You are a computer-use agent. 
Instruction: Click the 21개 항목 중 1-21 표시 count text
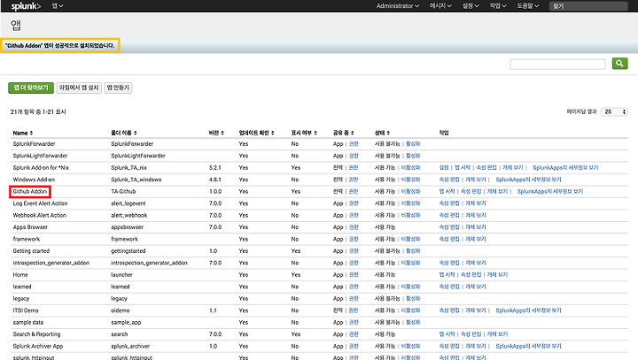(x=38, y=111)
